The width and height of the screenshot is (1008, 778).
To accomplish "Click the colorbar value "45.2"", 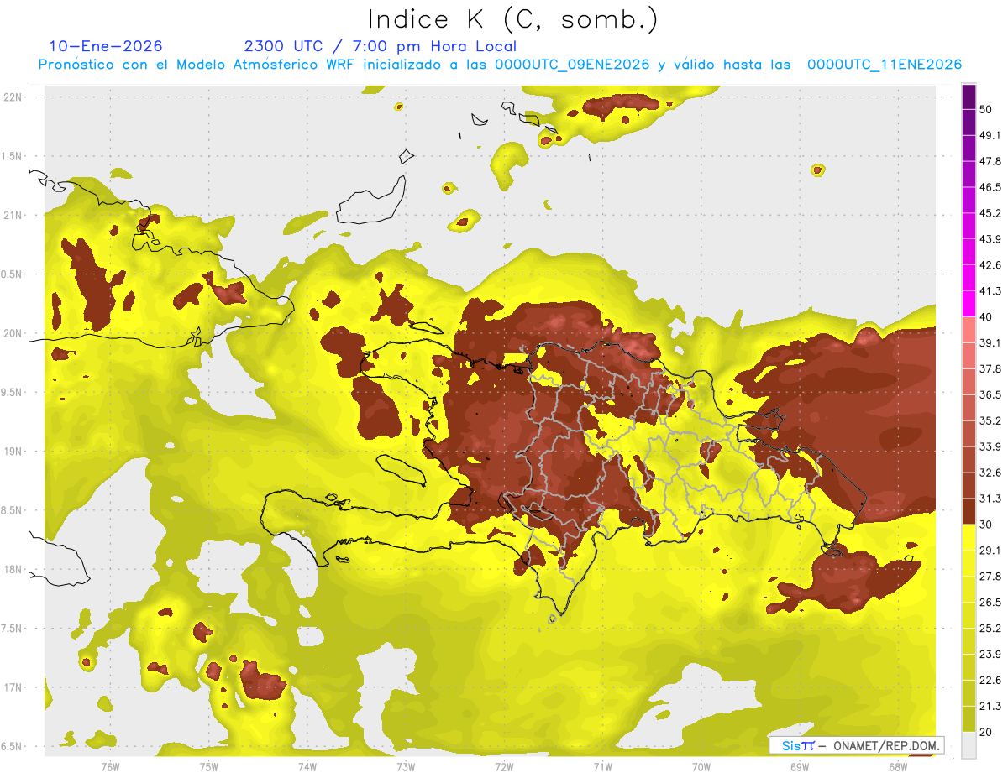I will 990,213.
